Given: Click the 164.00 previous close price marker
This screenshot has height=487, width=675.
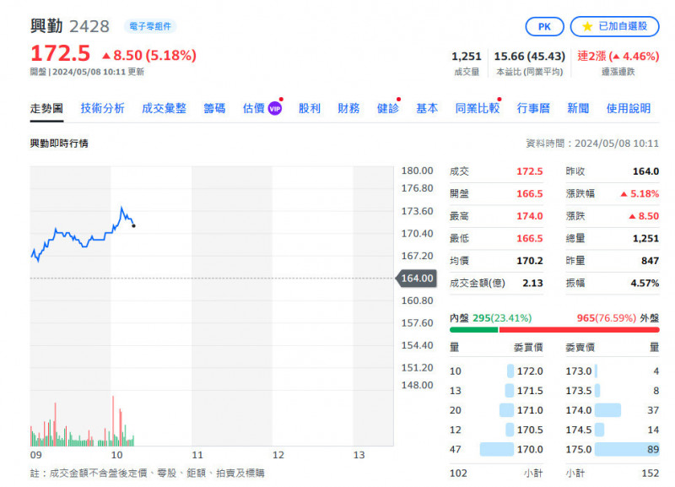Looking at the screenshot, I should click(416, 279).
